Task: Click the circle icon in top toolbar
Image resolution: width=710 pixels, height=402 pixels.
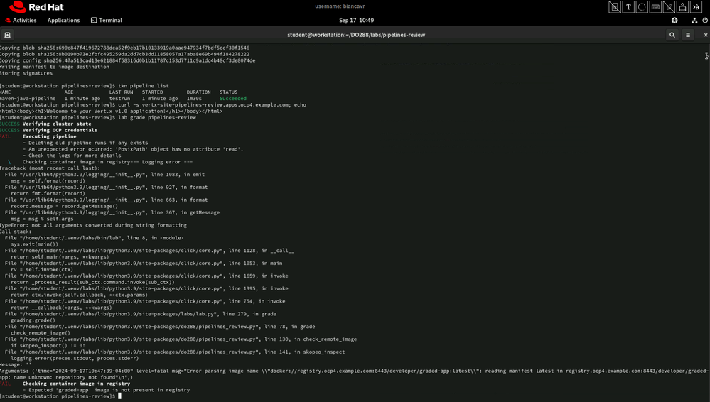Action: coord(642,7)
